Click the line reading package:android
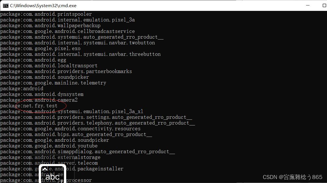Viewport: 327px width, 183px height. coord(21,88)
